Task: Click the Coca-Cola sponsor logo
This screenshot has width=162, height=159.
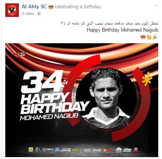Action: (x=97, y=150)
